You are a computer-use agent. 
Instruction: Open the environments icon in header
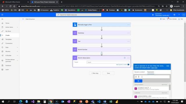(x=153, y=15)
